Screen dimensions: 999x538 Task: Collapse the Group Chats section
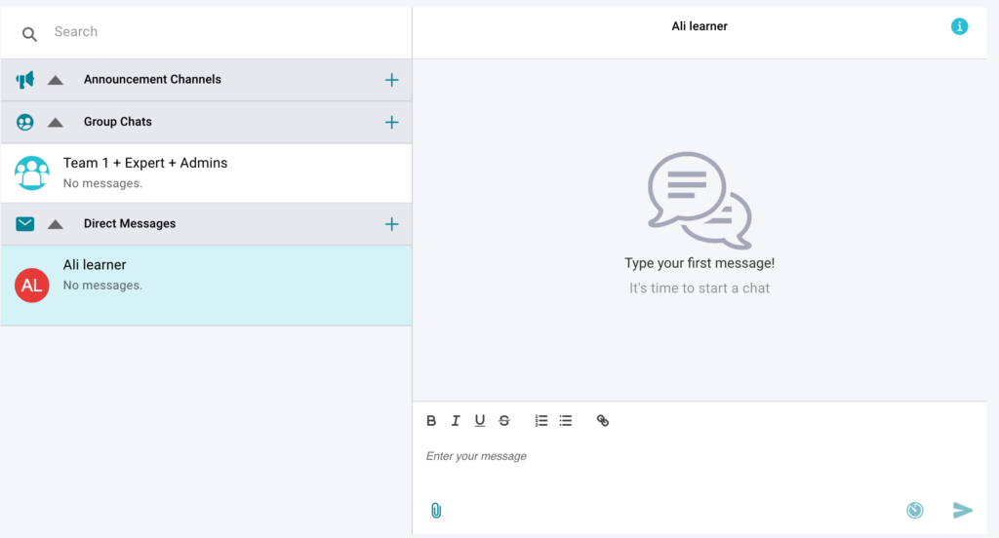click(56, 123)
